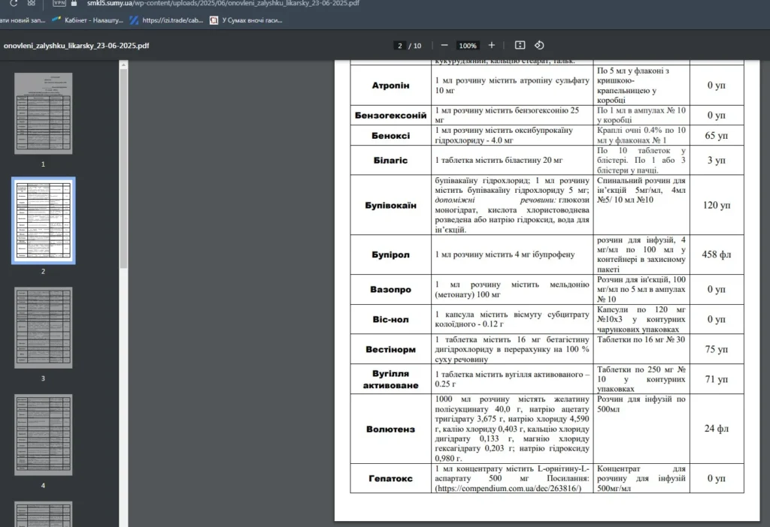The image size is (770, 527).
Task: Click the '24 фл' quantity for Волютенз
Action: (x=716, y=429)
